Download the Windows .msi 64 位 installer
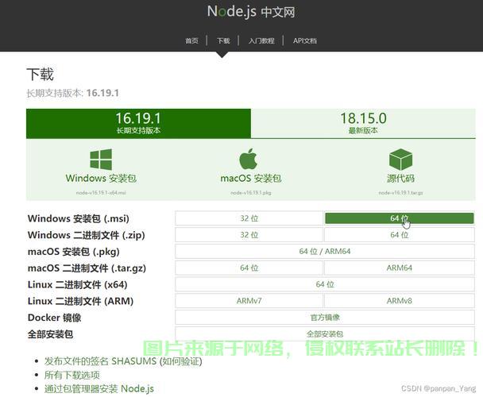 [399, 218]
